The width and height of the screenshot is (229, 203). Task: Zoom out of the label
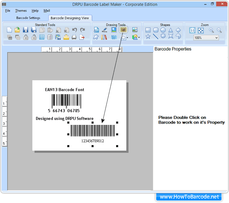[219, 30]
